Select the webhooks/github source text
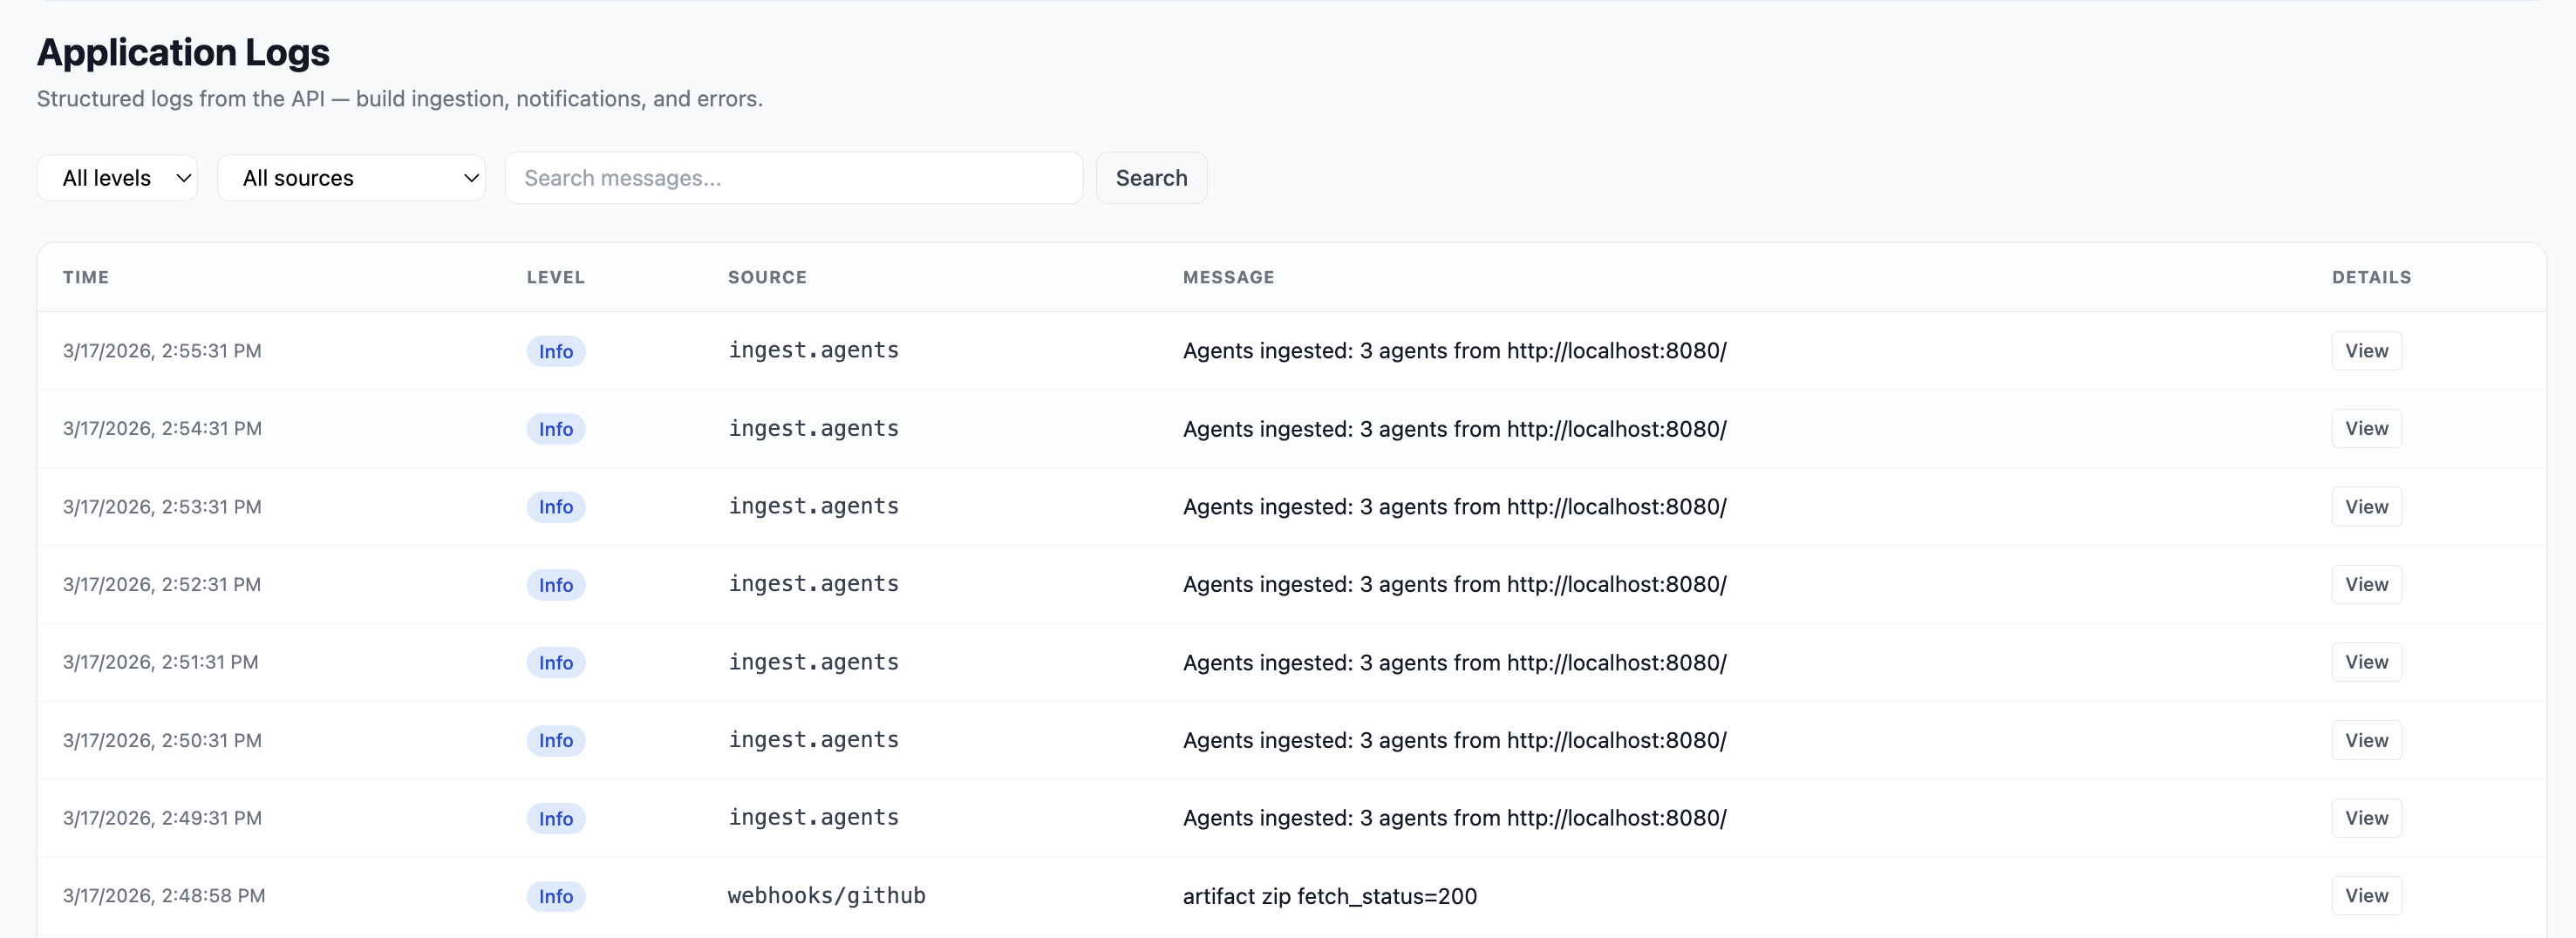 826,896
